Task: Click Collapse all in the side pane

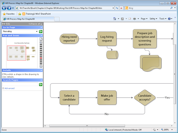Action: click(35, 24)
